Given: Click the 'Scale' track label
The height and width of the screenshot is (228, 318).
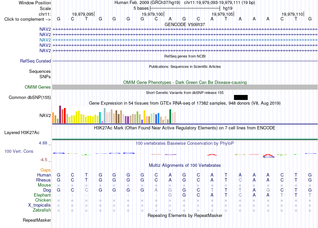Looking at the screenshot, I should pyautogui.click(x=45, y=8).
